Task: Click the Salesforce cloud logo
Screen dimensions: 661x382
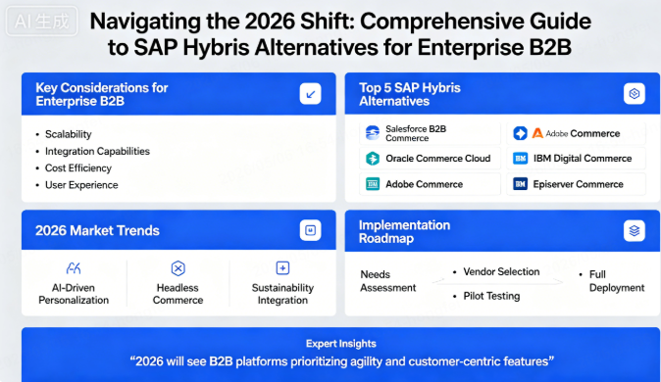Action: tap(373, 132)
